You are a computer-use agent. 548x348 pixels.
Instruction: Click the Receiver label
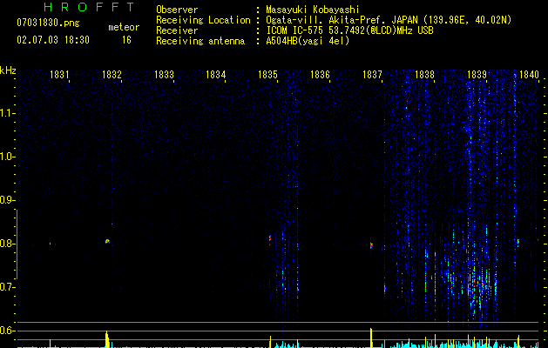click(177, 30)
